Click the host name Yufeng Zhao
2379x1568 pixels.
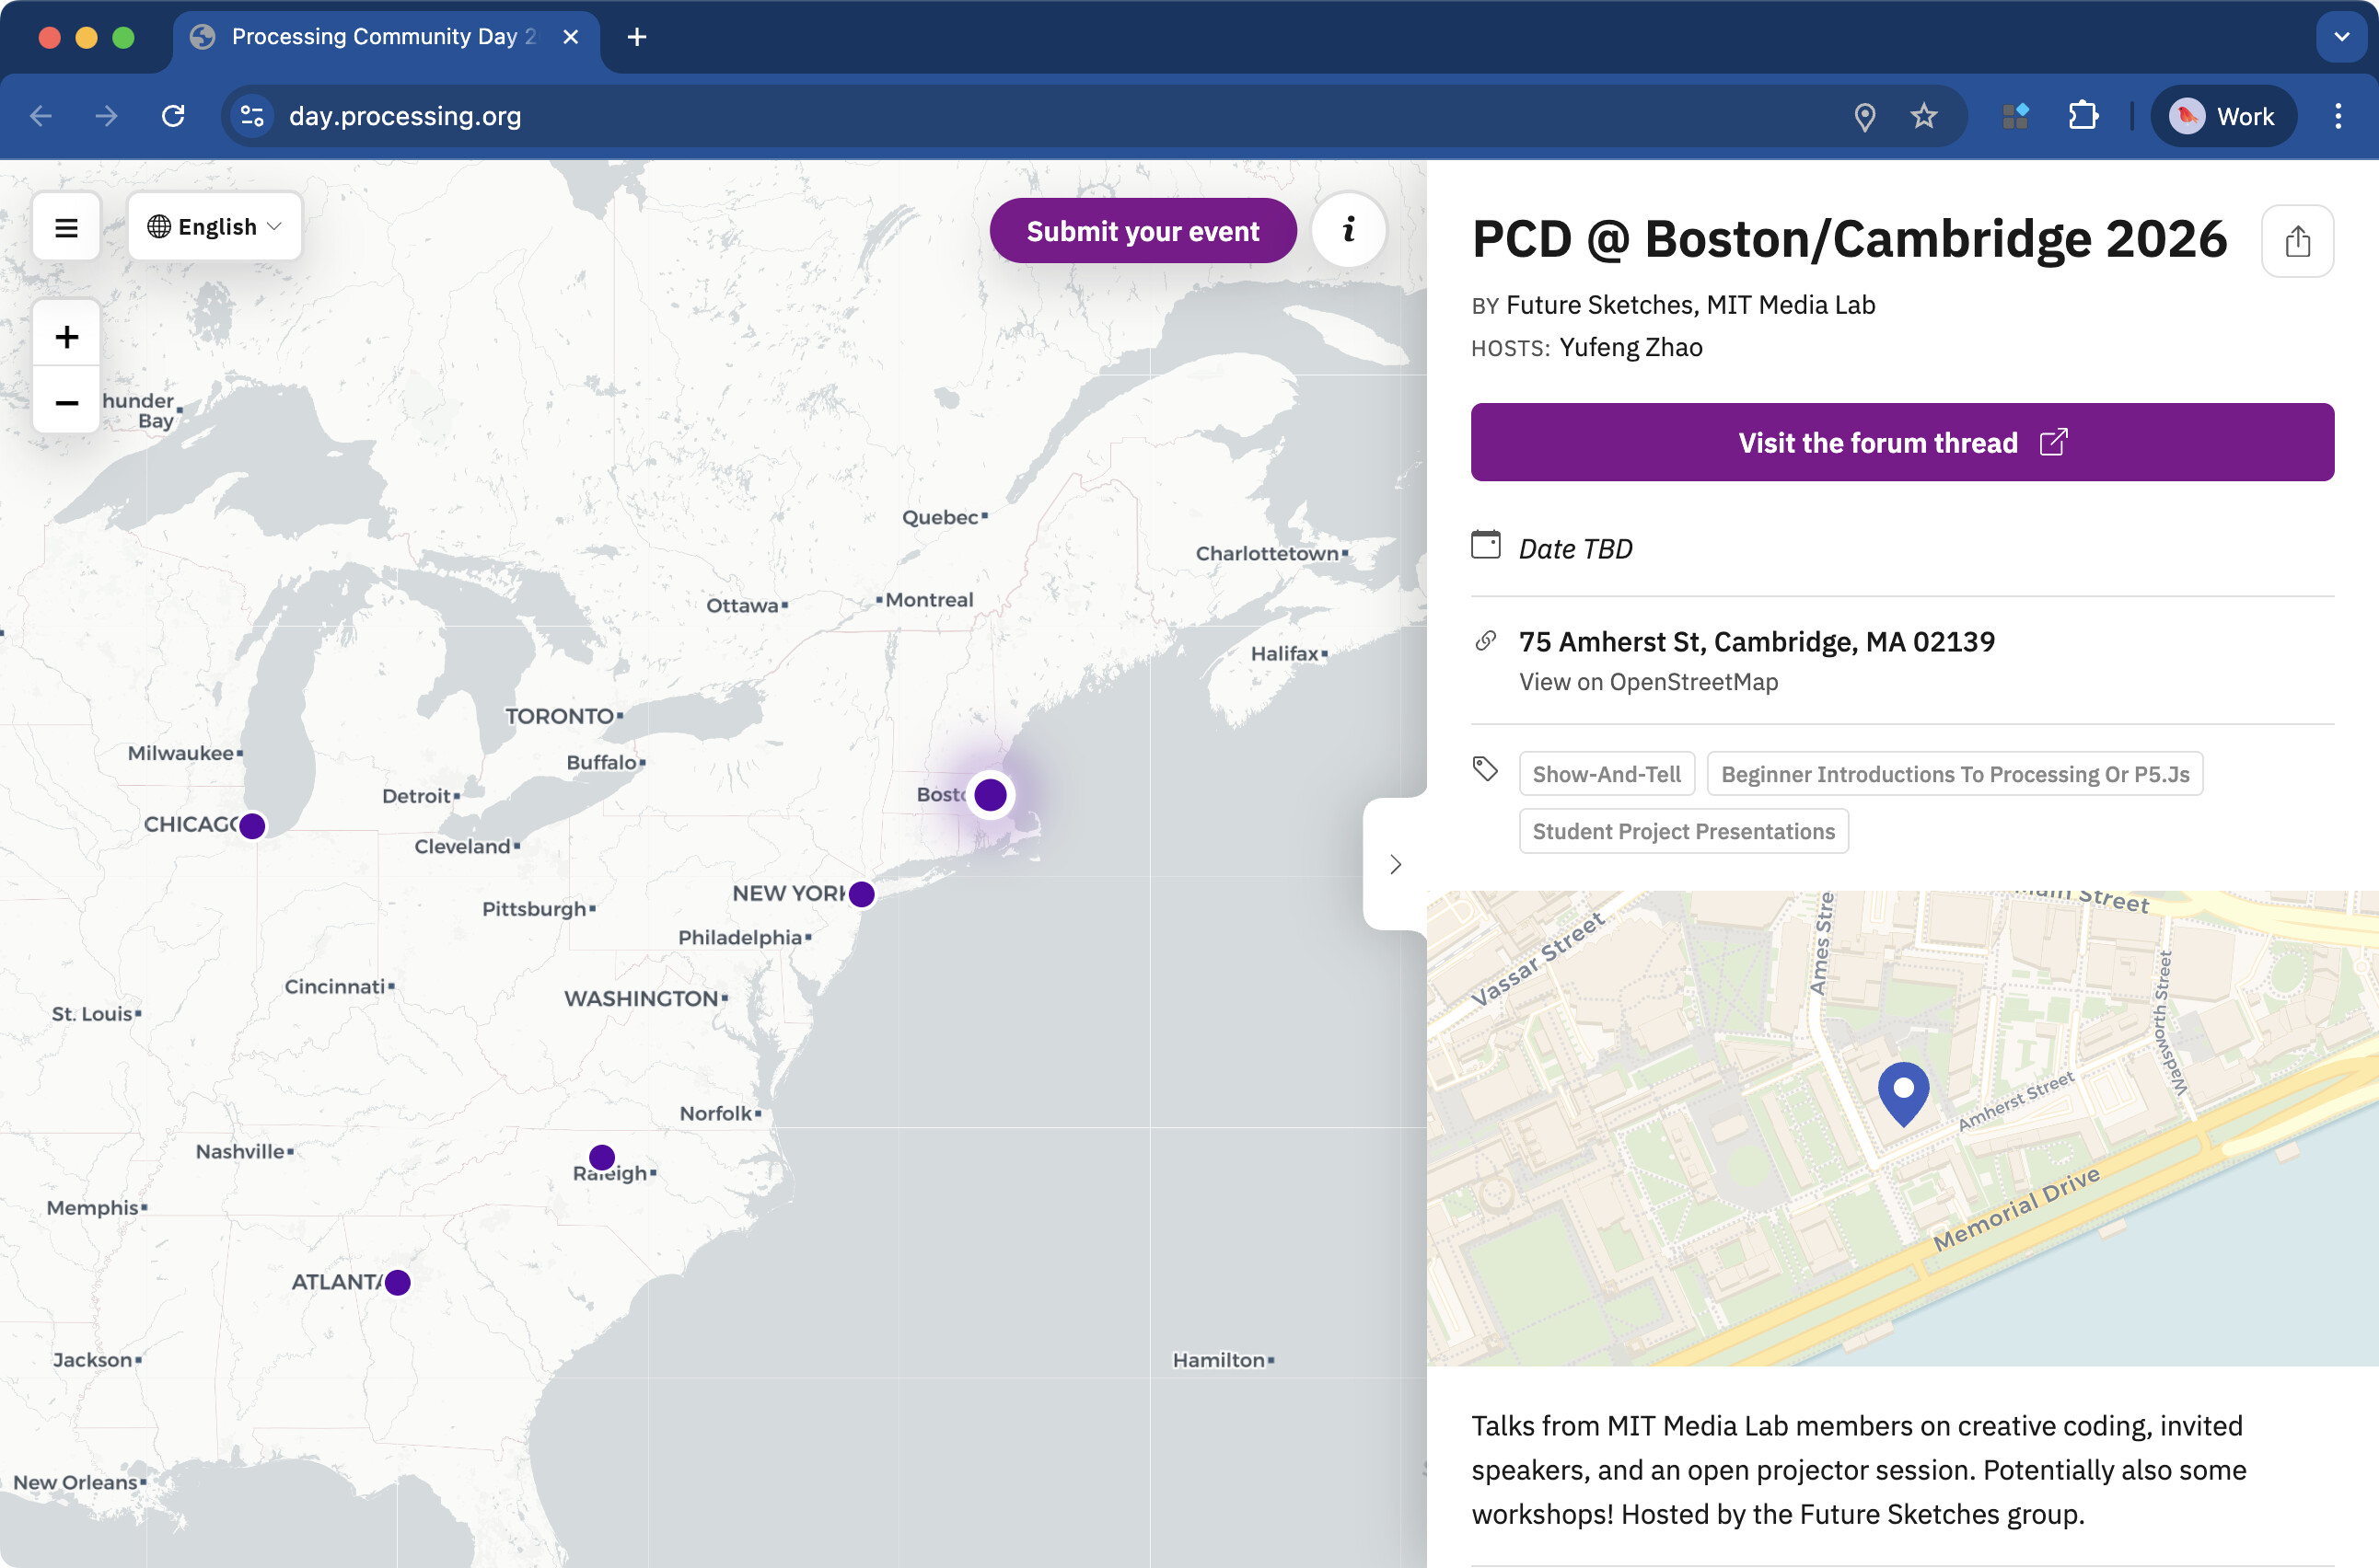coord(1630,347)
